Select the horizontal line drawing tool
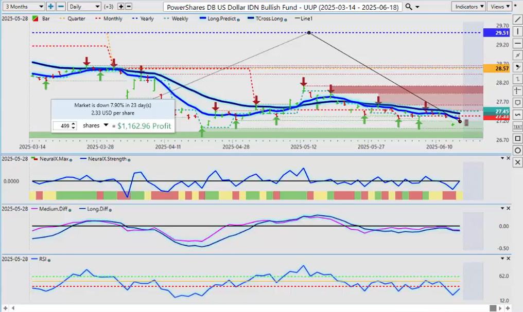Screen dimensions: 523x312 (x=516, y=43)
